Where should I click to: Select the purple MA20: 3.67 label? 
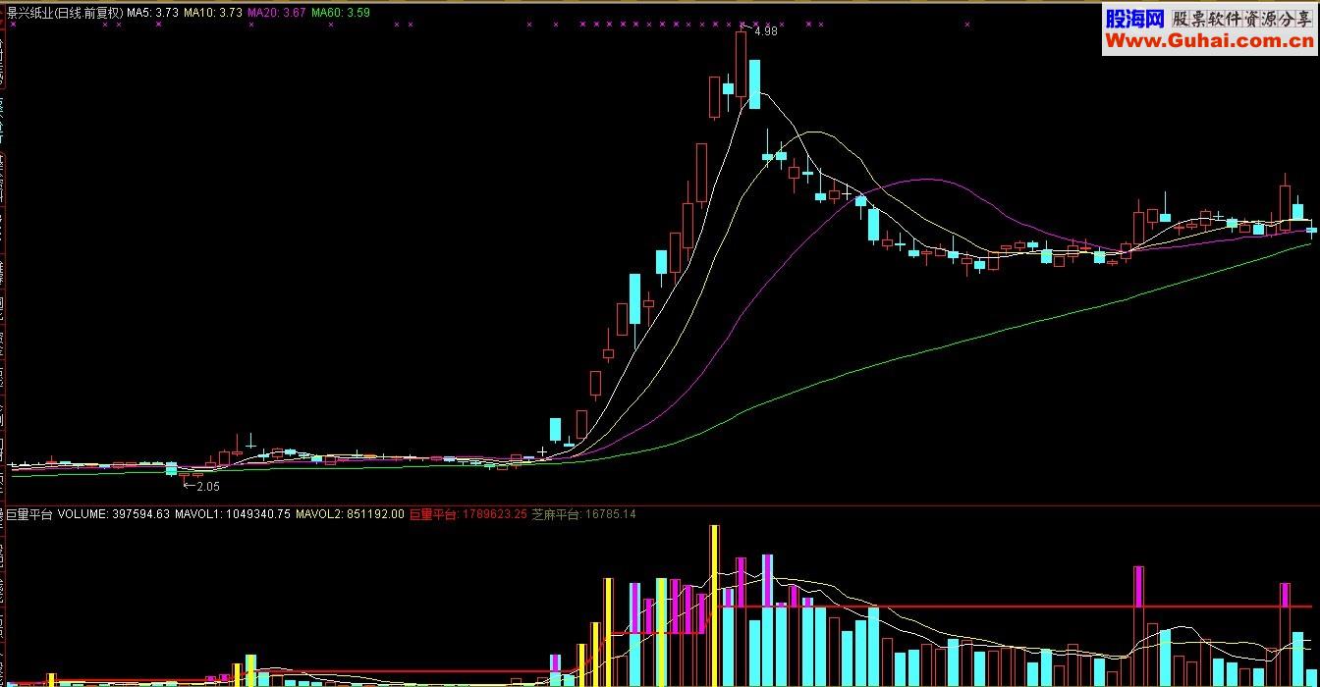pos(276,12)
